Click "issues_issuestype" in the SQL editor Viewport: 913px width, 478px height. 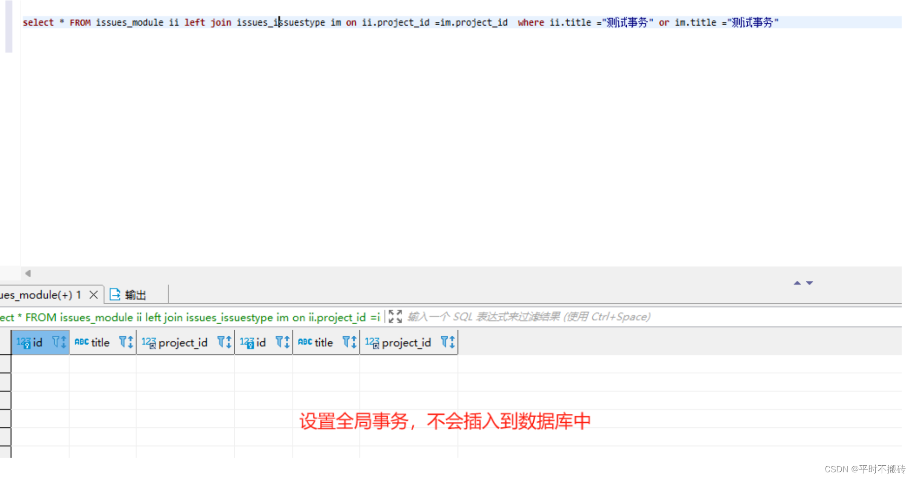[281, 22]
